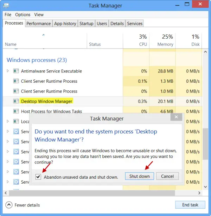
Task: Click the 28.8 MB memory value
Action: [165, 71]
